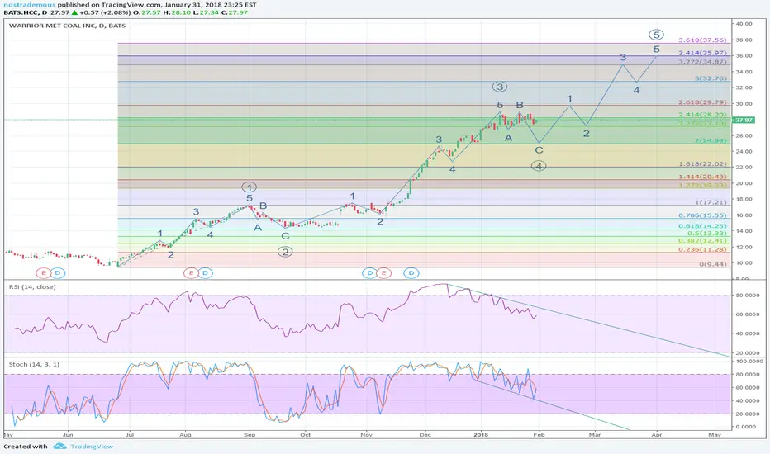The width and height of the screenshot is (770, 454).
Task: Select circled wave 4 label near February
Action: click(x=539, y=166)
